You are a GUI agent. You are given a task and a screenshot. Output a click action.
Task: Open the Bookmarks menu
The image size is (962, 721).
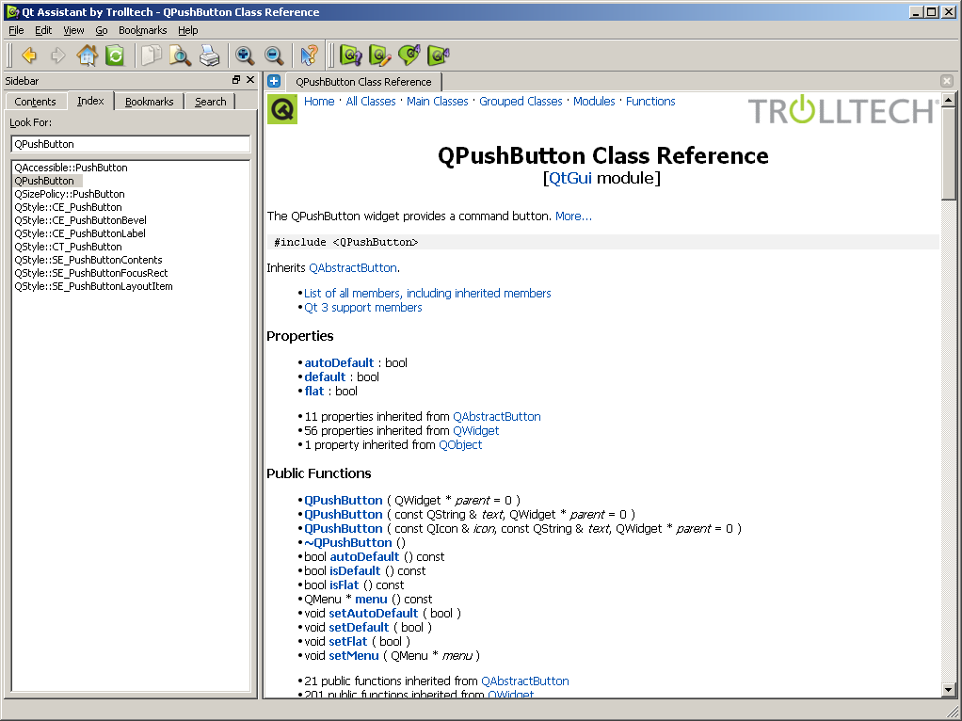coord(142,30)
